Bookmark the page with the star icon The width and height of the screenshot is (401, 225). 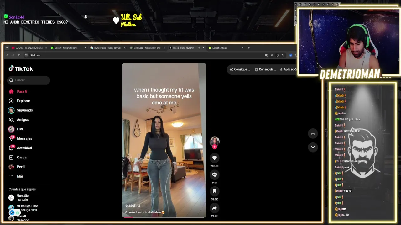[282, 55]
